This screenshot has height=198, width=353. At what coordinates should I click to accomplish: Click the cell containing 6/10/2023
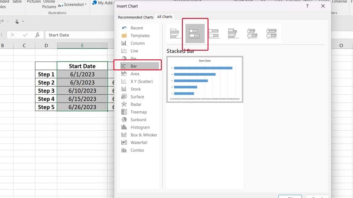click(82, 90)
